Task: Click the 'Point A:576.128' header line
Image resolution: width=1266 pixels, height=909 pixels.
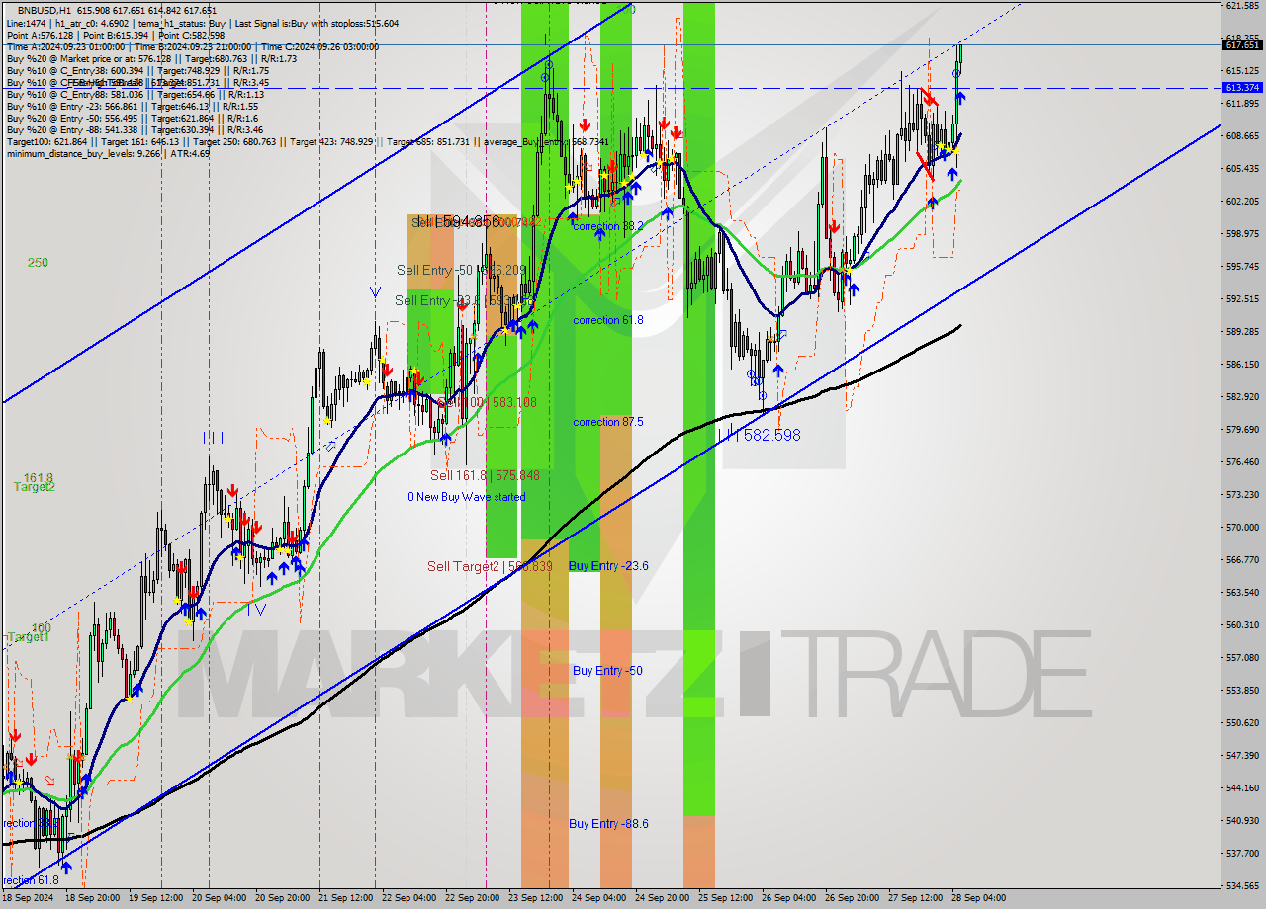Action: click(115, 35)
